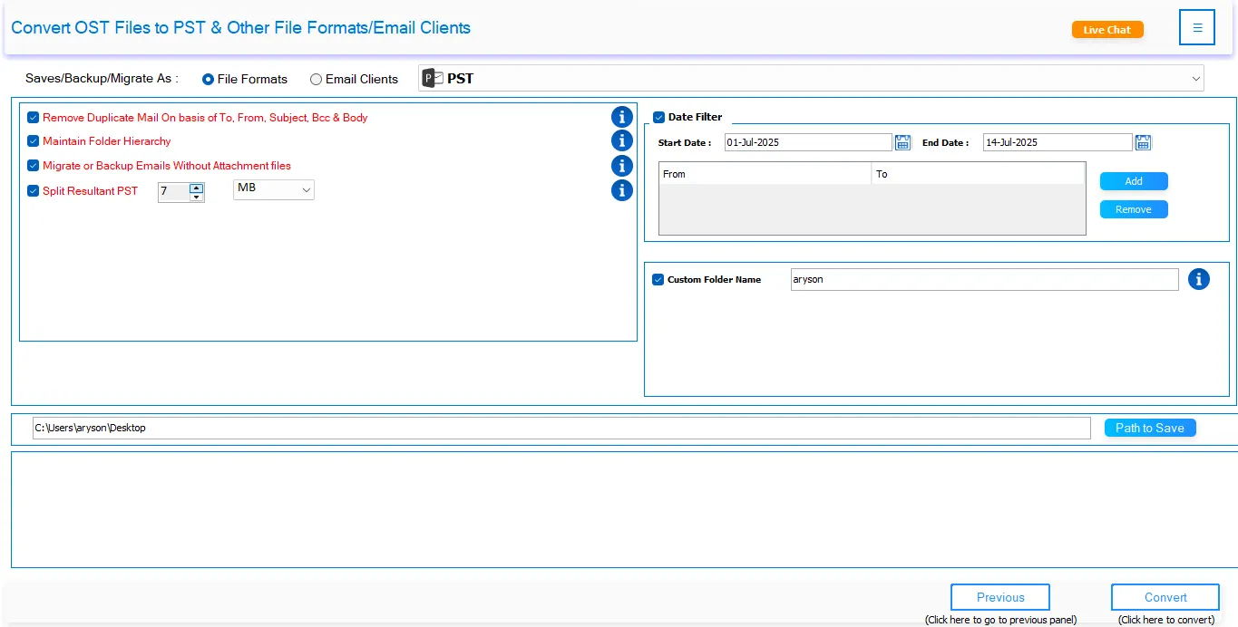
Task: Click info icon for Remove Duplicate Mail
Action: 621,117
